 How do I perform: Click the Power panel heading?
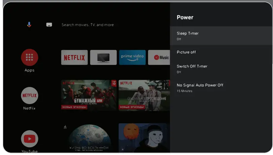[x=185, y=17]
